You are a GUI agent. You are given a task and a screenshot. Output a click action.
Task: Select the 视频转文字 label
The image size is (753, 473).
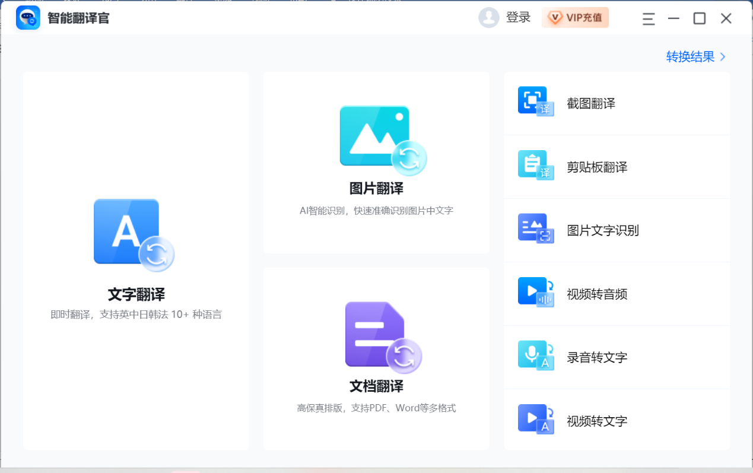(x=597, y=421)
